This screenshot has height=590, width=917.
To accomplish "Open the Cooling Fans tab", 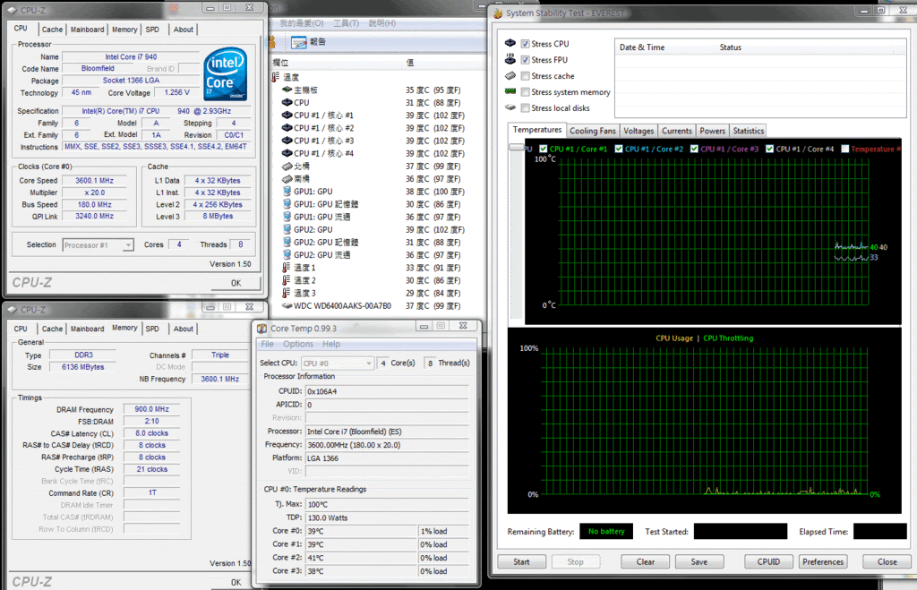I will pyautogui.click(x=593, y=131).
